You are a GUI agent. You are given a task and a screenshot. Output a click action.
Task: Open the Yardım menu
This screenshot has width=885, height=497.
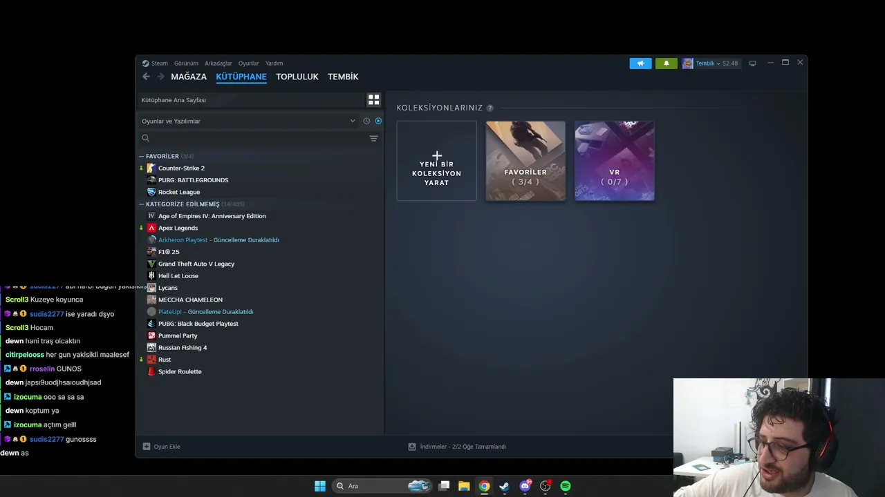(x=274, y=64)
